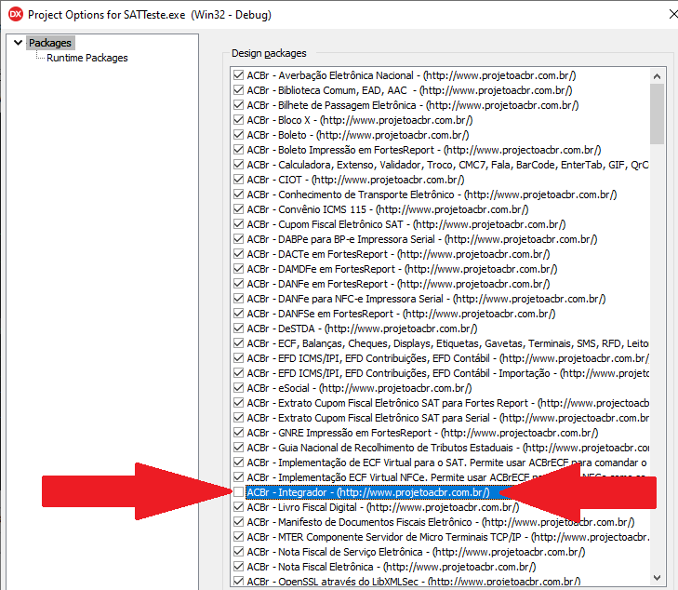Viewport: 678px width, 590px height.
Task: Uncheck ACBr - Averbação Eletrônica Nacional checkbox
Action: 238,75
